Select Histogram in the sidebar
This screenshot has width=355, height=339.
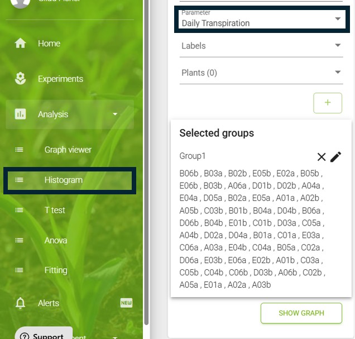[70, 180]
